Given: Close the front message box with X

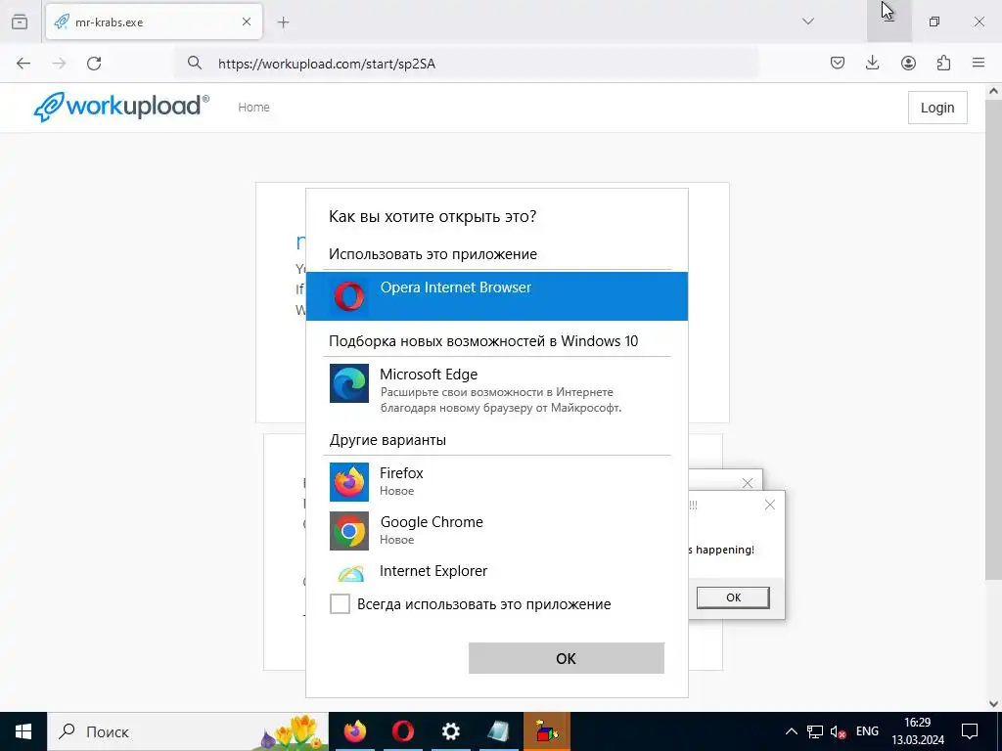Looking at the screenshot, I should pos(770,505).
